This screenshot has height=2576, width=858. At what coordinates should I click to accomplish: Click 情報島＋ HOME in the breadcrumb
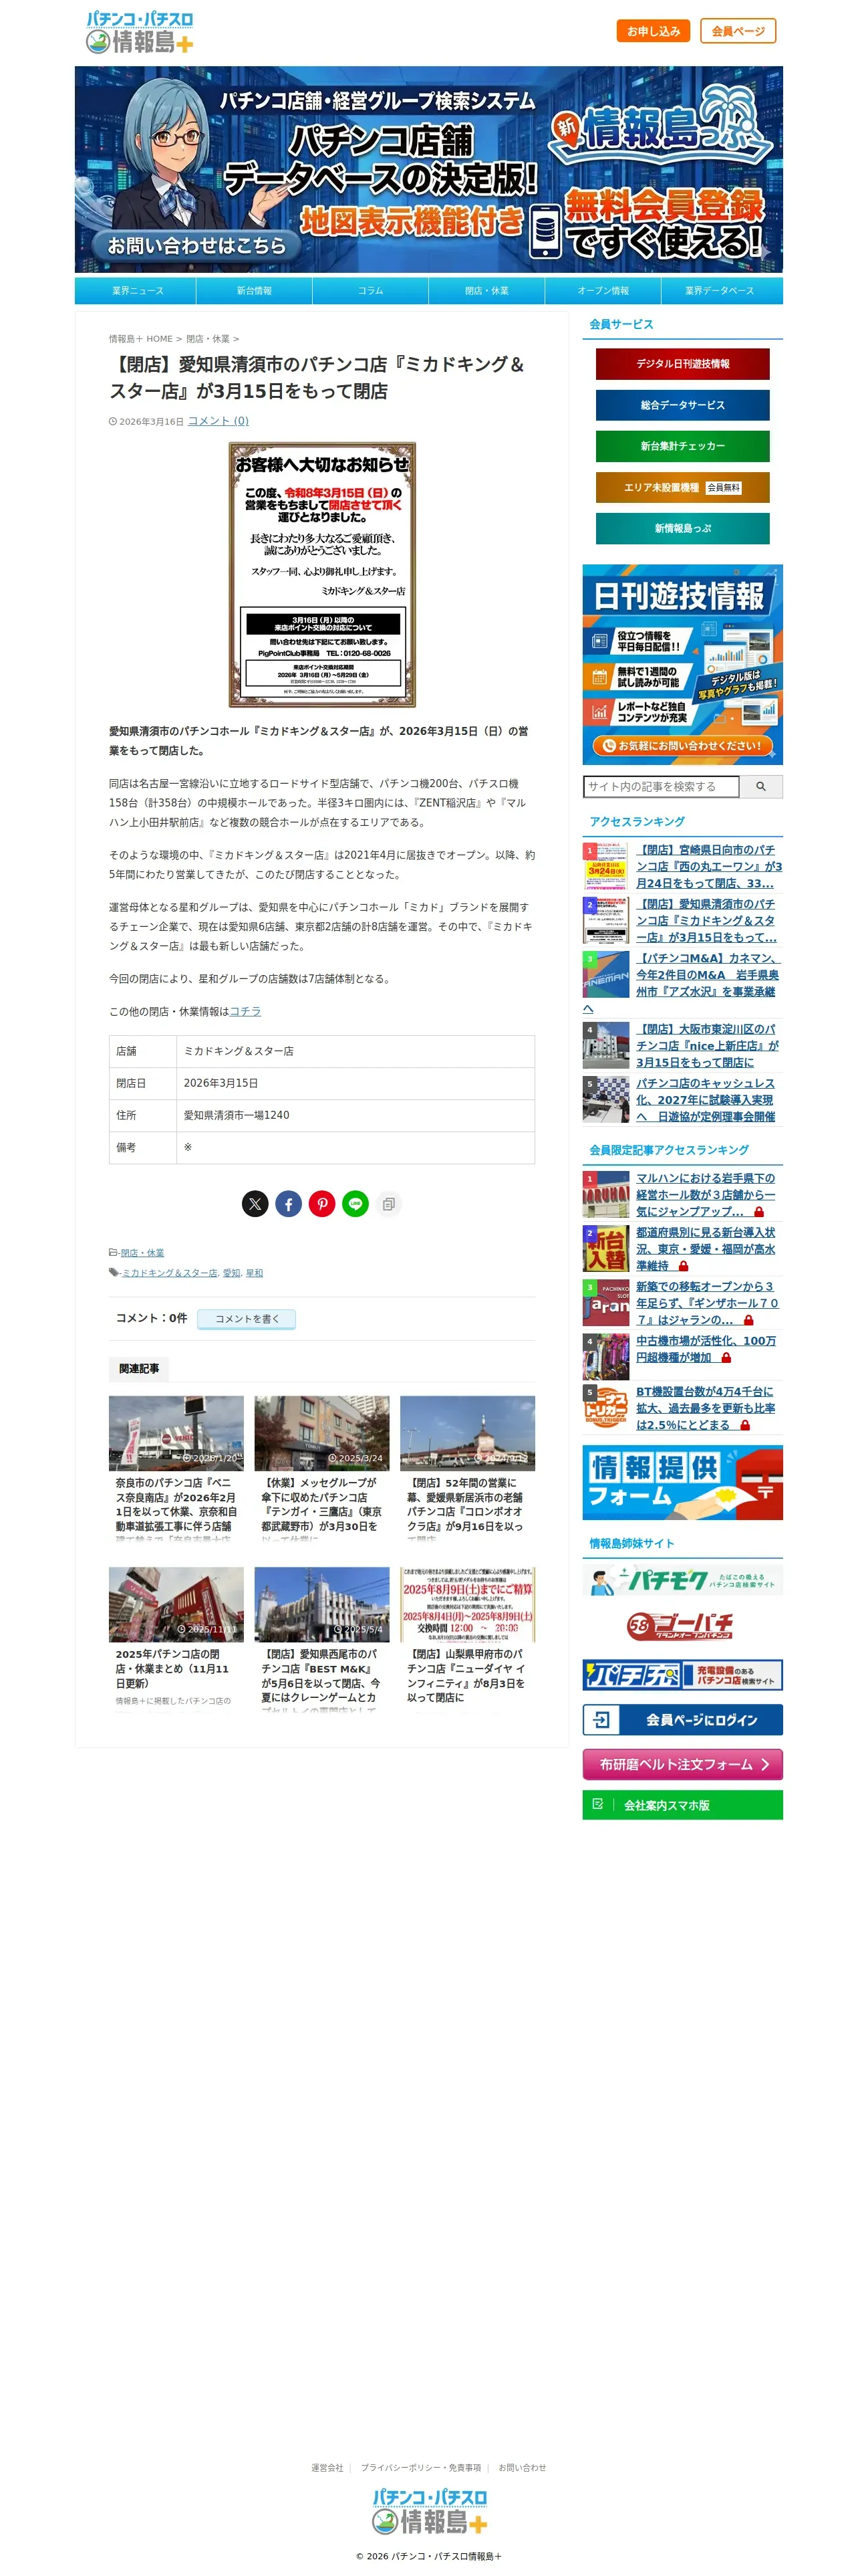[x=141, y=339]
